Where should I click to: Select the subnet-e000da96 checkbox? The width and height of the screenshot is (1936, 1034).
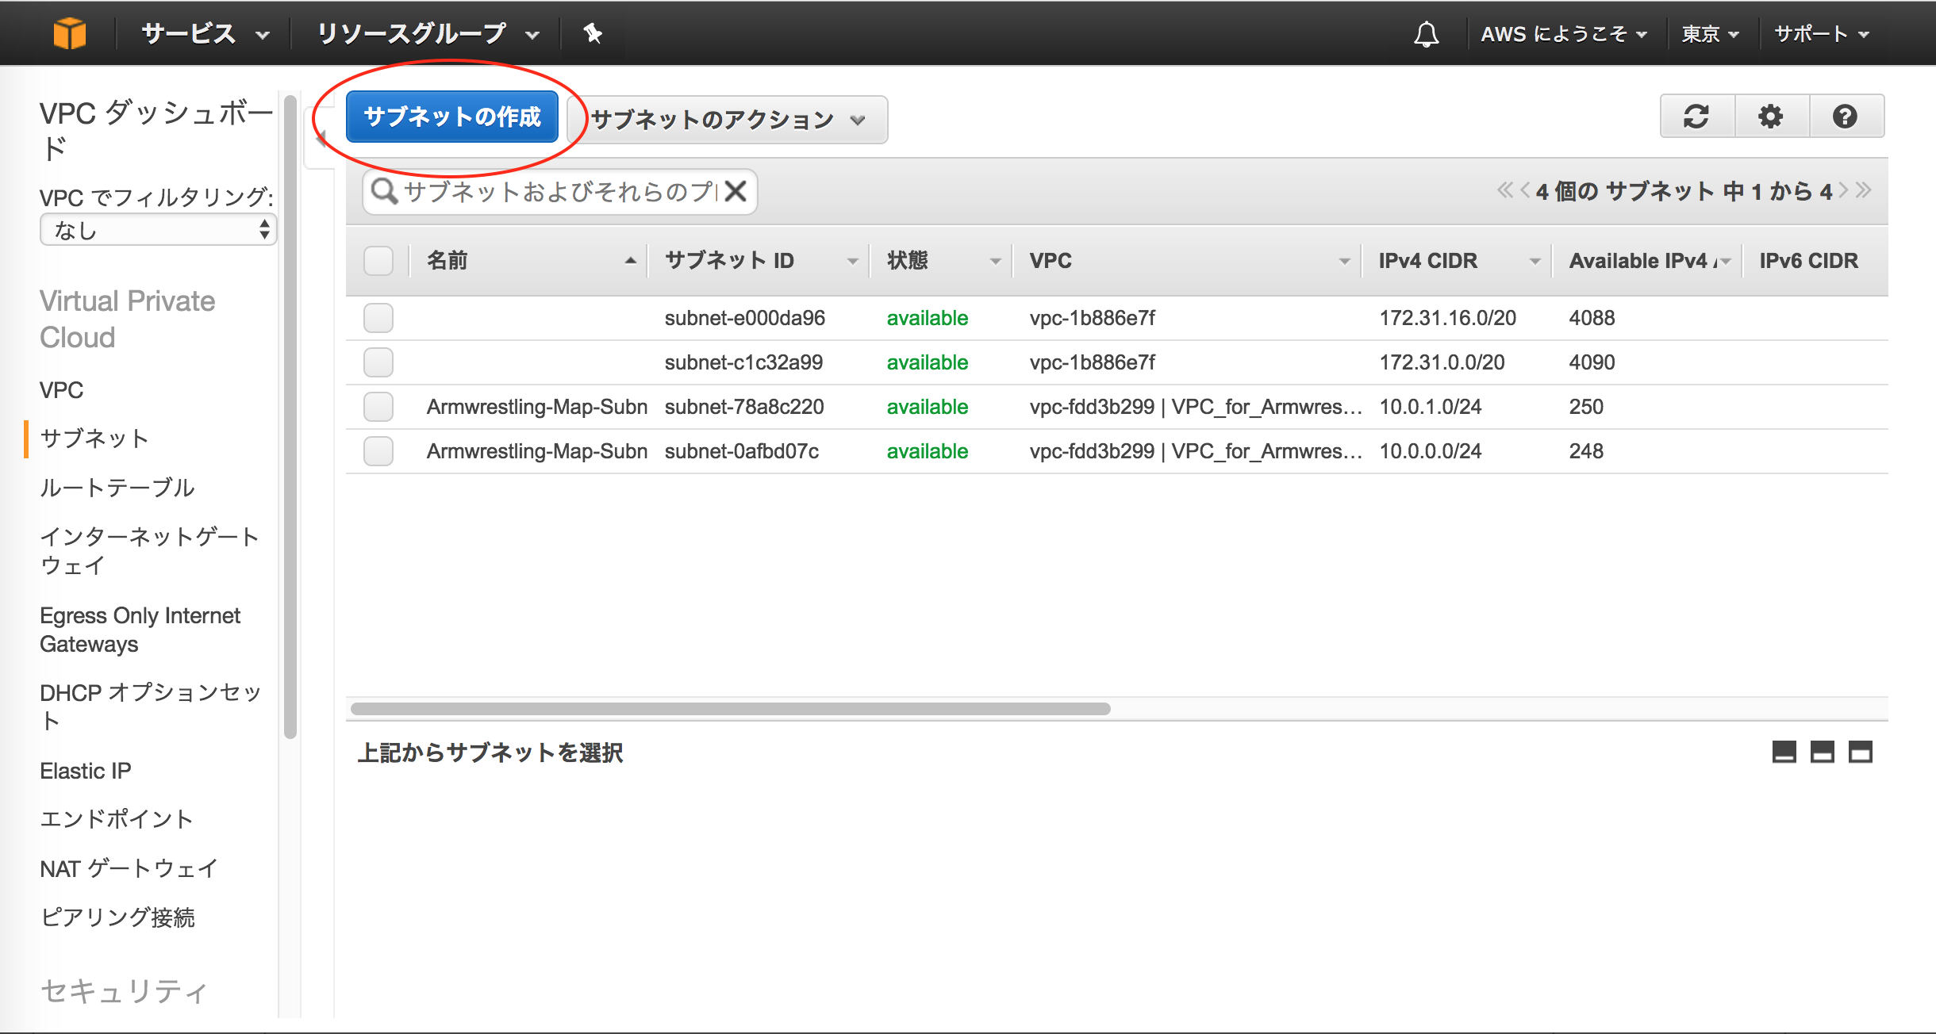tap(380, 317)
